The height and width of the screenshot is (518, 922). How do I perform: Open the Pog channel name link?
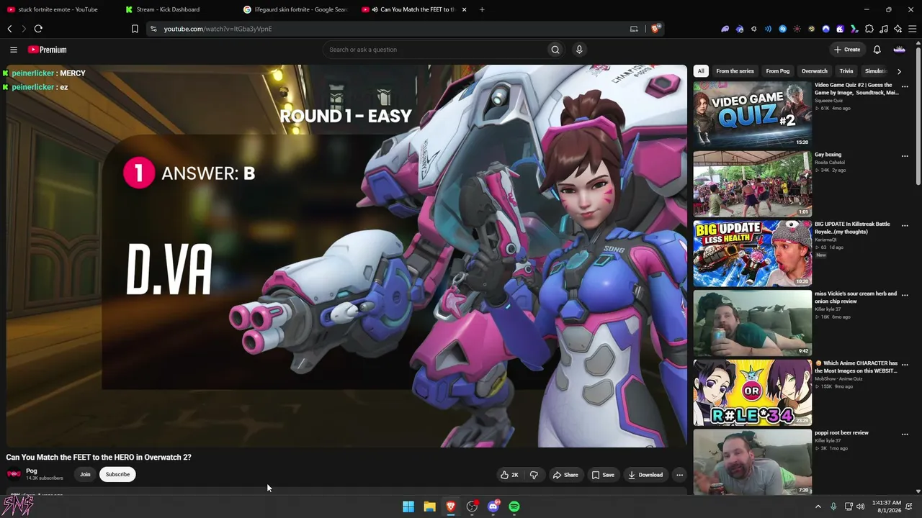point(32,471)
